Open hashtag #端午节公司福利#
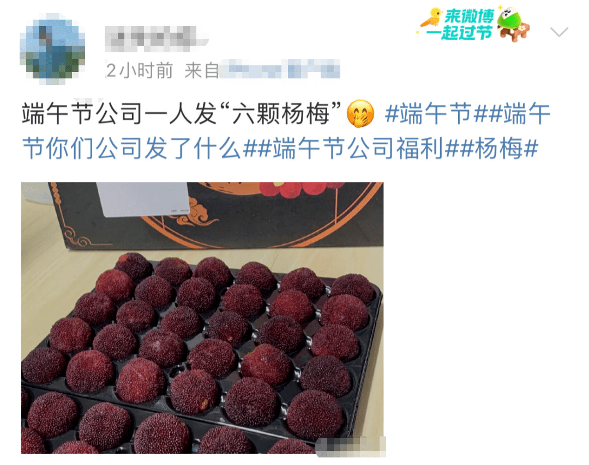This screenshot has height=465, width=589. 358,148
